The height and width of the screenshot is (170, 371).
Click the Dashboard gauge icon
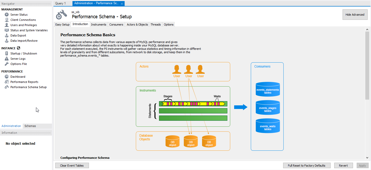point(7,77)
